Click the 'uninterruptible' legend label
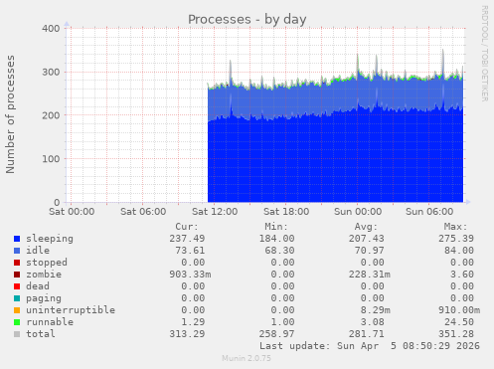The image size is (494, 369). [x=71, y=310]
